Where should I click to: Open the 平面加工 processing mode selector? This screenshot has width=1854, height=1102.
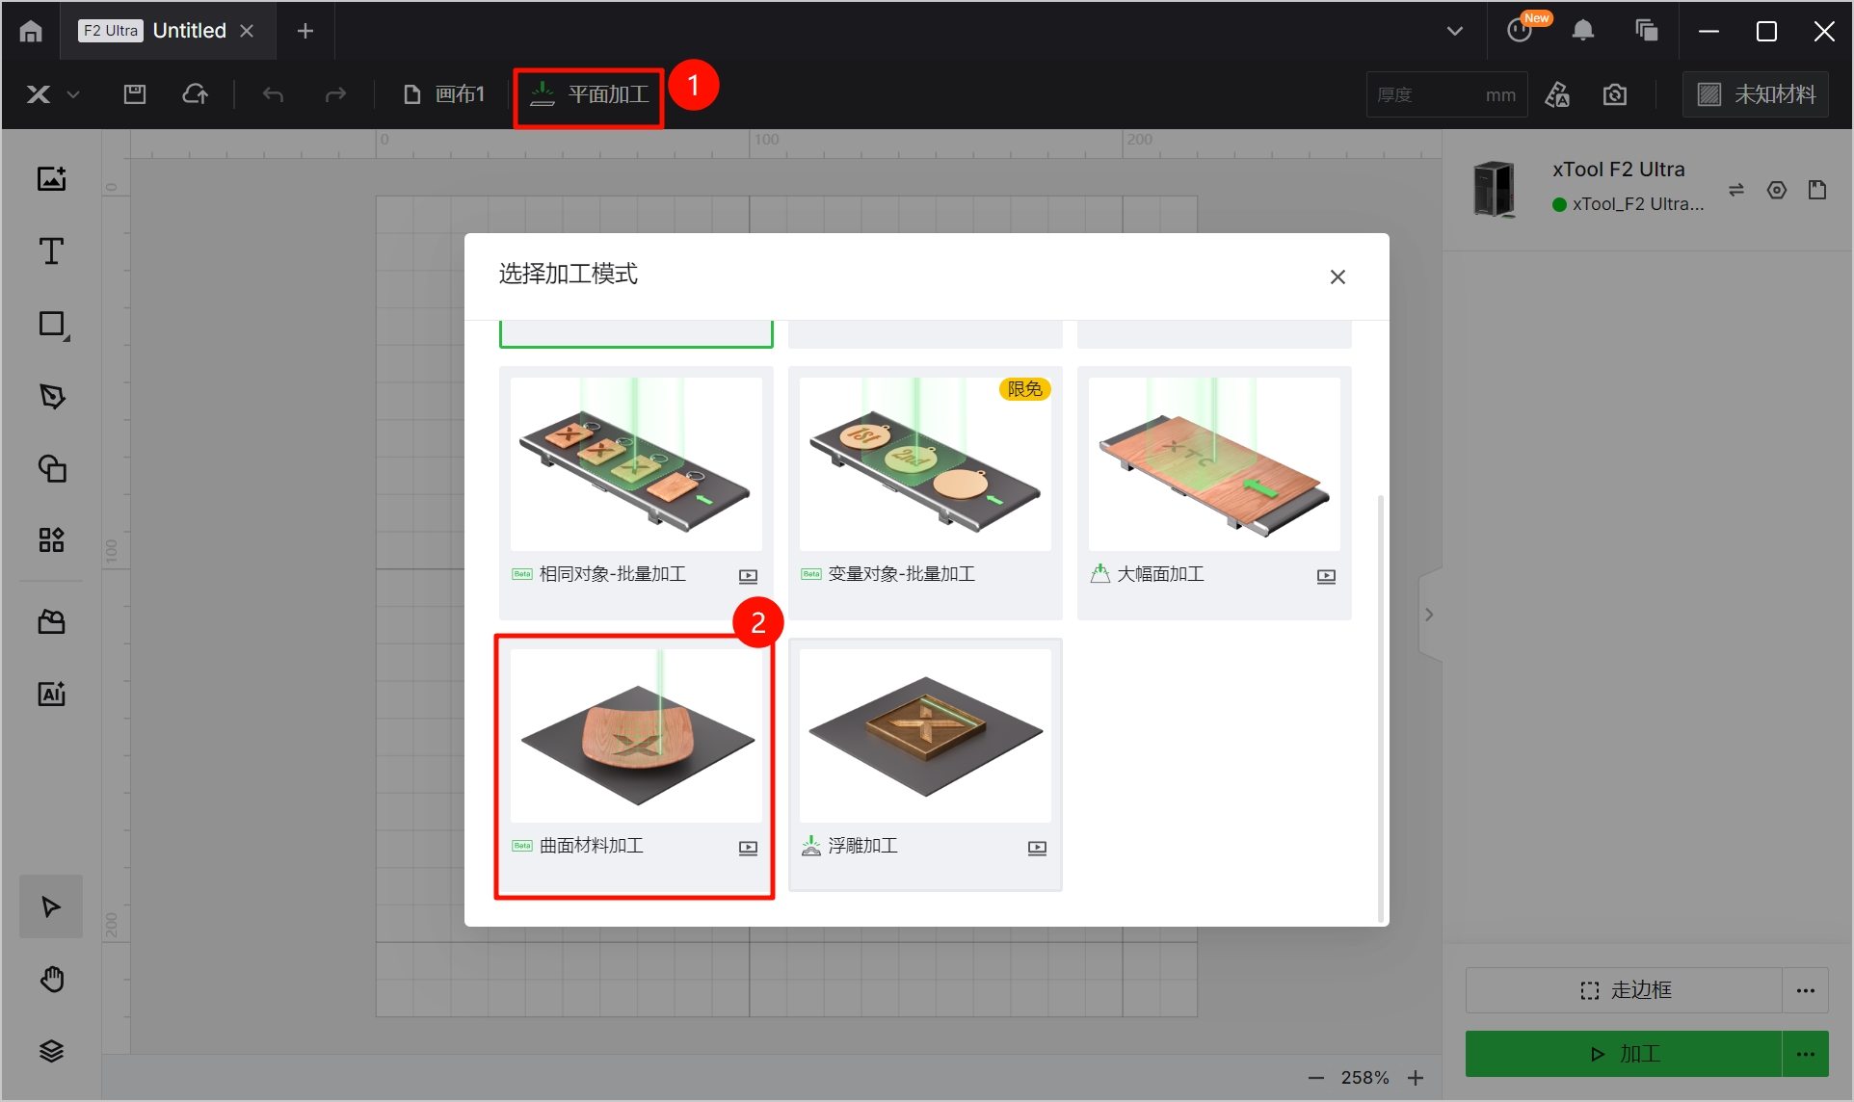click(590, 94)
